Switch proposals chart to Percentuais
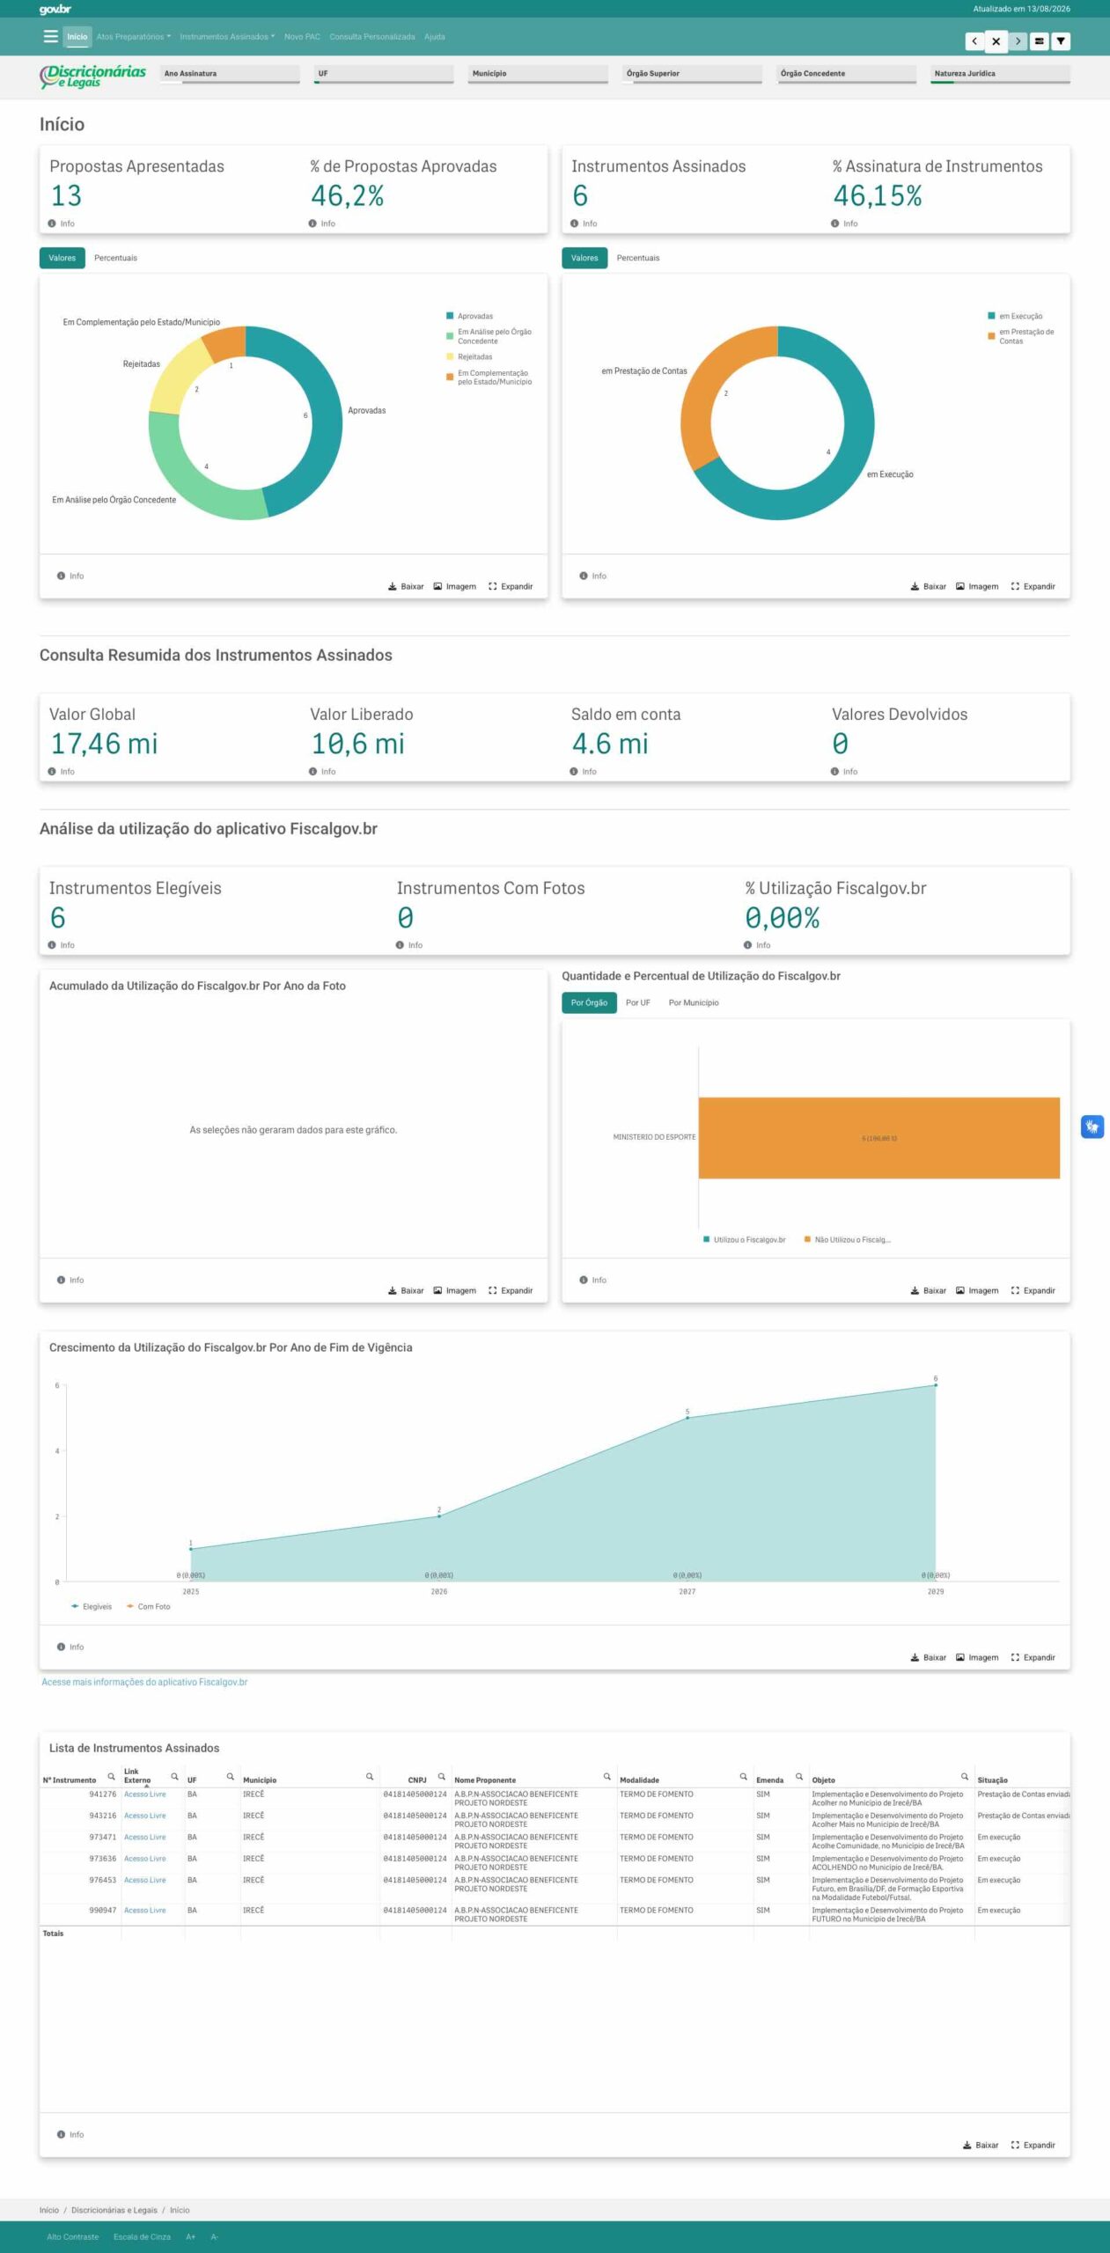This screenshot has width=1110, height=2253. [x=115, y=258]
